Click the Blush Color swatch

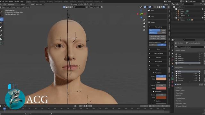[x=161, y=88]
